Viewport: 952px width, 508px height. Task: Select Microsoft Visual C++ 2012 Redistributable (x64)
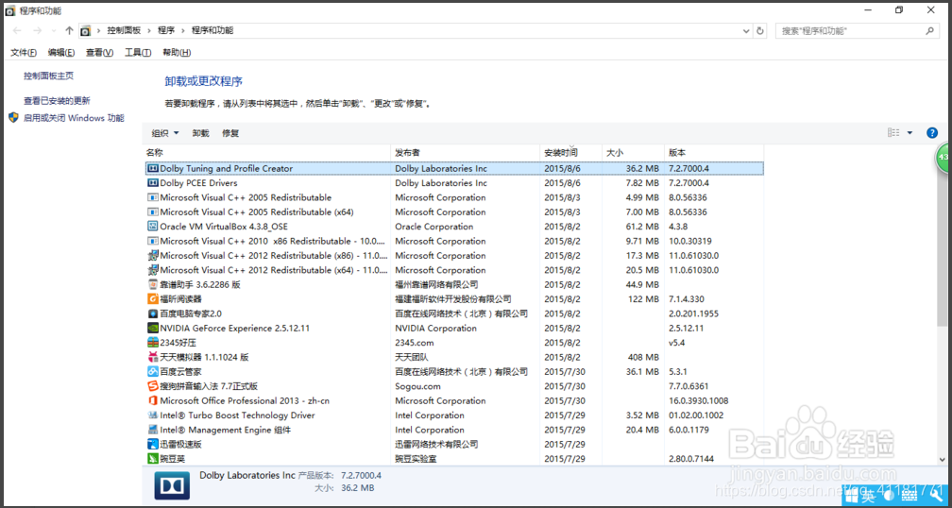coord(454,270)
